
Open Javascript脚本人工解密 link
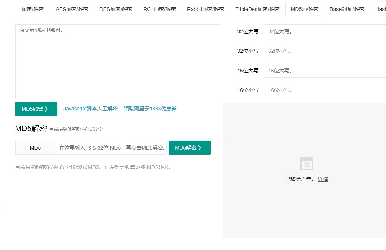point(90,109)
